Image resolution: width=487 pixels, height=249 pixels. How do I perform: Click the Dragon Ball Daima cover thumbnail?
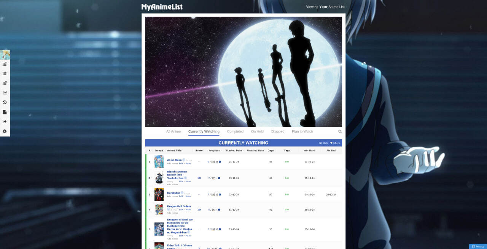coord(159,210)
